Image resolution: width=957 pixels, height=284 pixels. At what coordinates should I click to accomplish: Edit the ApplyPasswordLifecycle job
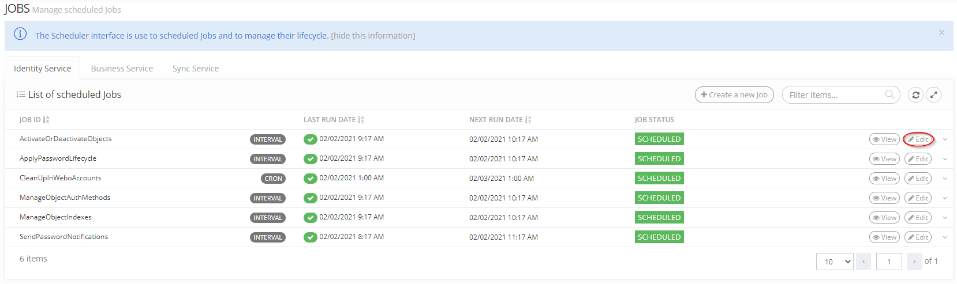click(x=918, y=159)
